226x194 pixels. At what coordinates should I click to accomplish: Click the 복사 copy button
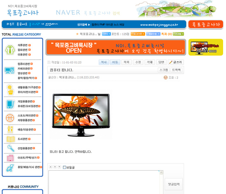(104, 62)
